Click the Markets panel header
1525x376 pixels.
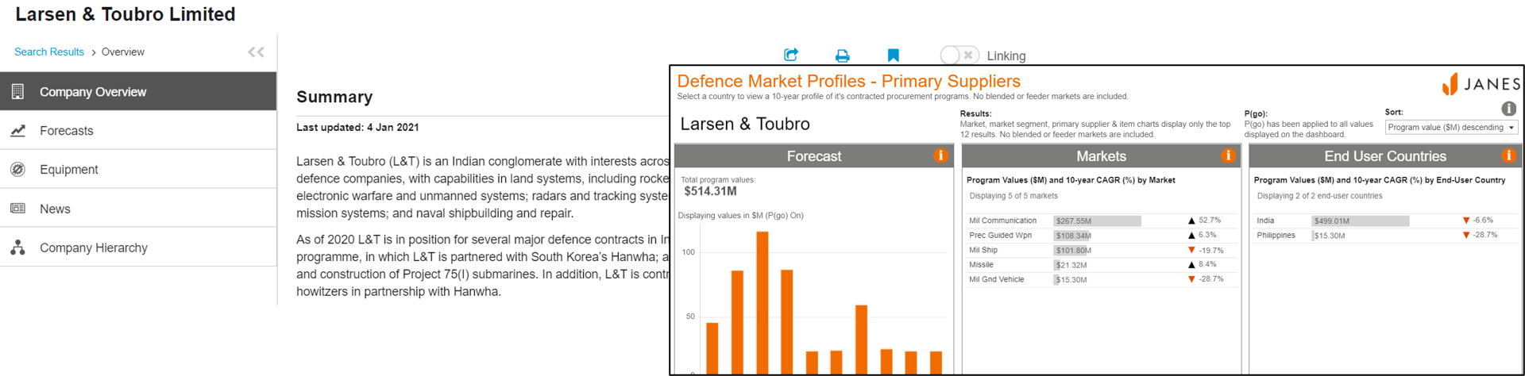[x=1101, y=156]
